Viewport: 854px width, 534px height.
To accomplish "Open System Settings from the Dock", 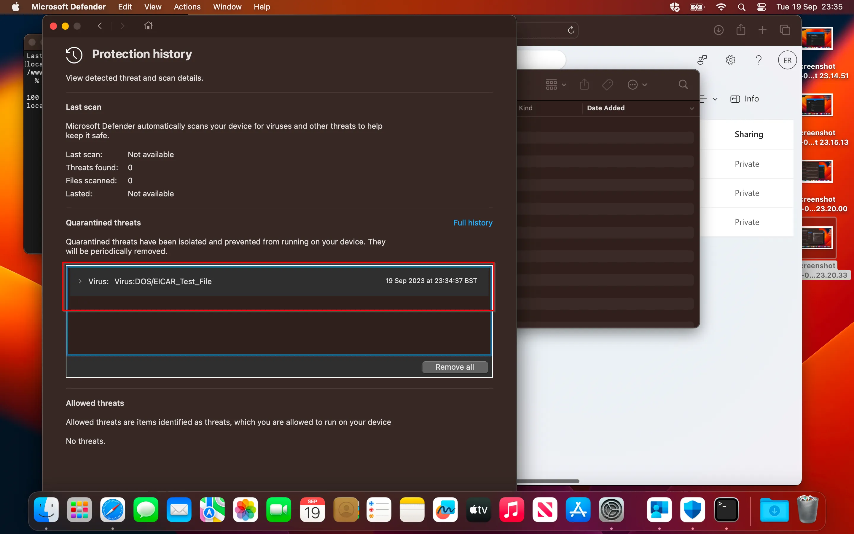I will (x=611, y=510).
